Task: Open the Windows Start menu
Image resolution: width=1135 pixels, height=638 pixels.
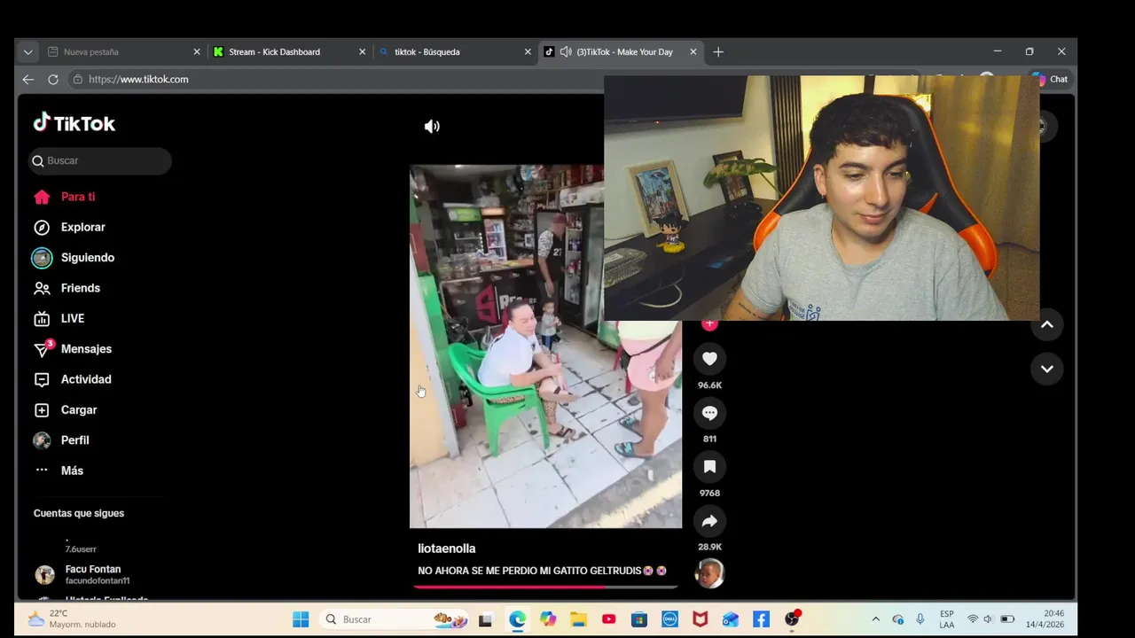Action: tap(301, 619)
